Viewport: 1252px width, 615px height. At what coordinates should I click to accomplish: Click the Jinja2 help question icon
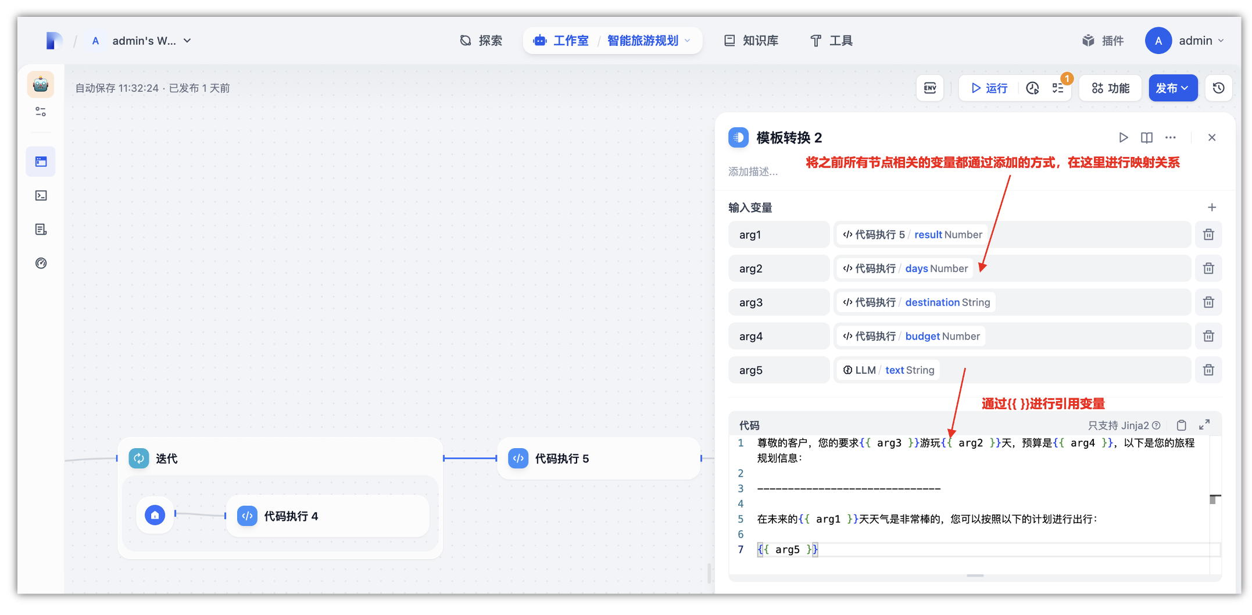[1156, 426]
